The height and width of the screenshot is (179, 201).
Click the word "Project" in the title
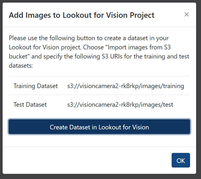pyautogui.click(x=142, y=15)
